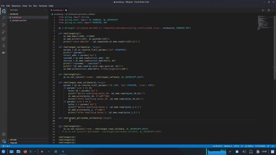Image resolution: width=276 pixels, height=155 pixels.
Task: Click the 13:05 clock in taskbar
Action: 264,152
